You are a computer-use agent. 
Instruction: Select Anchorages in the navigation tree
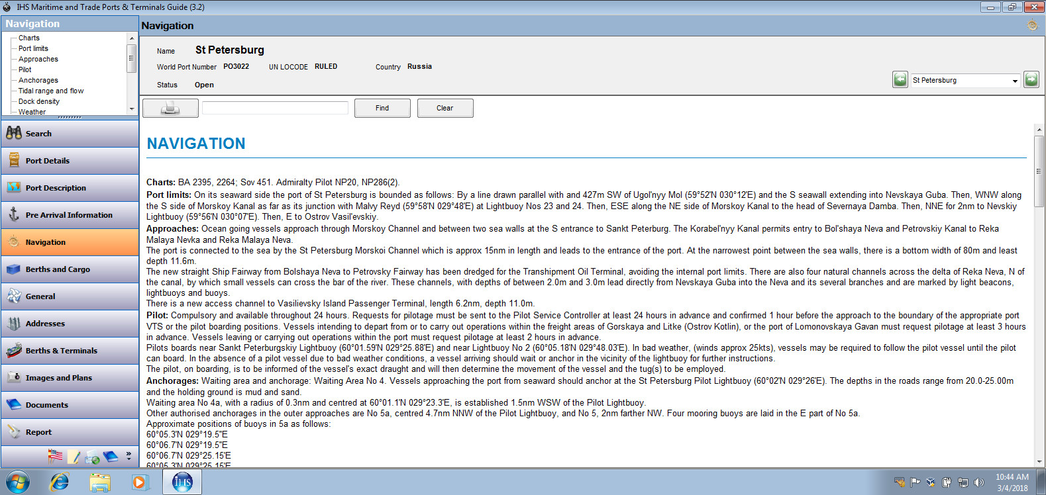(x=38, y=80)
